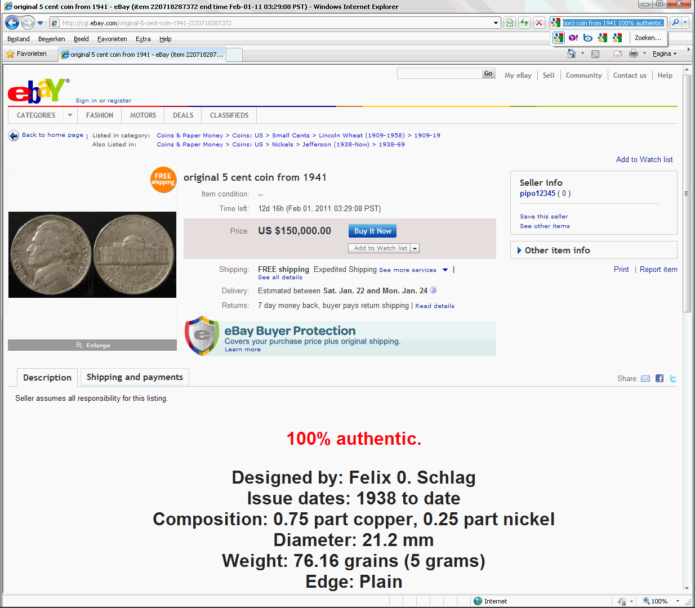Go back with the browser Back arrow
Image resolution: width=695 pixels, height=608 pixels.
click(12, 23)
